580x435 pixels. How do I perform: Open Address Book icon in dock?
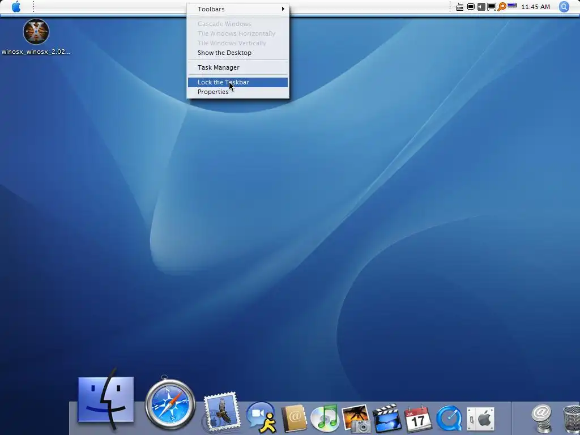coord(294,418)
